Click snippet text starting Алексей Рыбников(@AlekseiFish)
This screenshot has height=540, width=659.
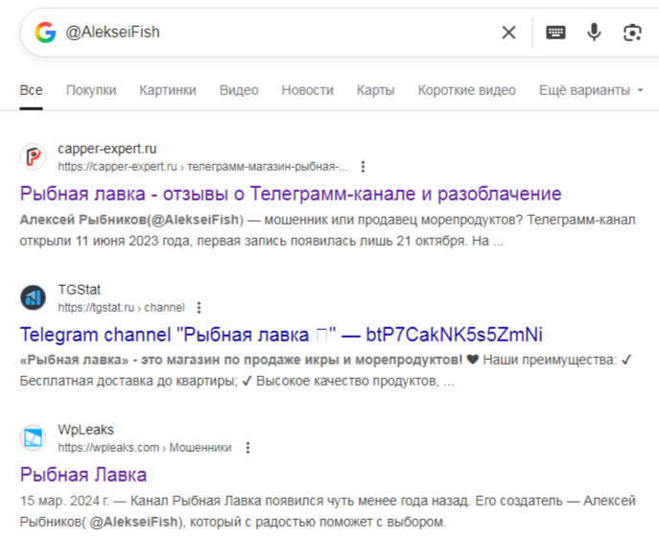[x=328, y=230]
